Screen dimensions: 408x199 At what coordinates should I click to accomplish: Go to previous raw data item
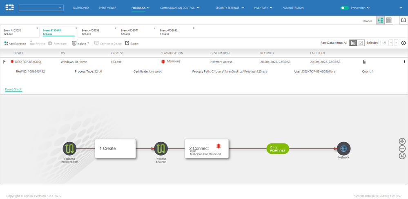click(390, 43)
